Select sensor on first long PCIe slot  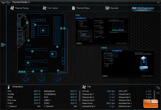[x=32, y=51]
